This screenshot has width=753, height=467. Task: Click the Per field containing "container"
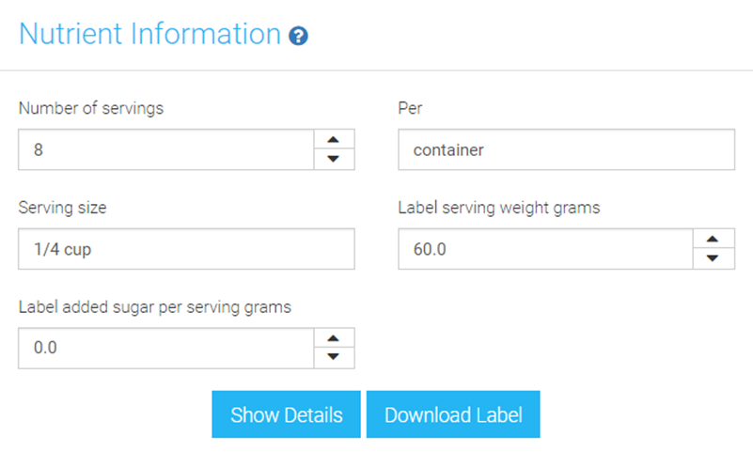566,149
